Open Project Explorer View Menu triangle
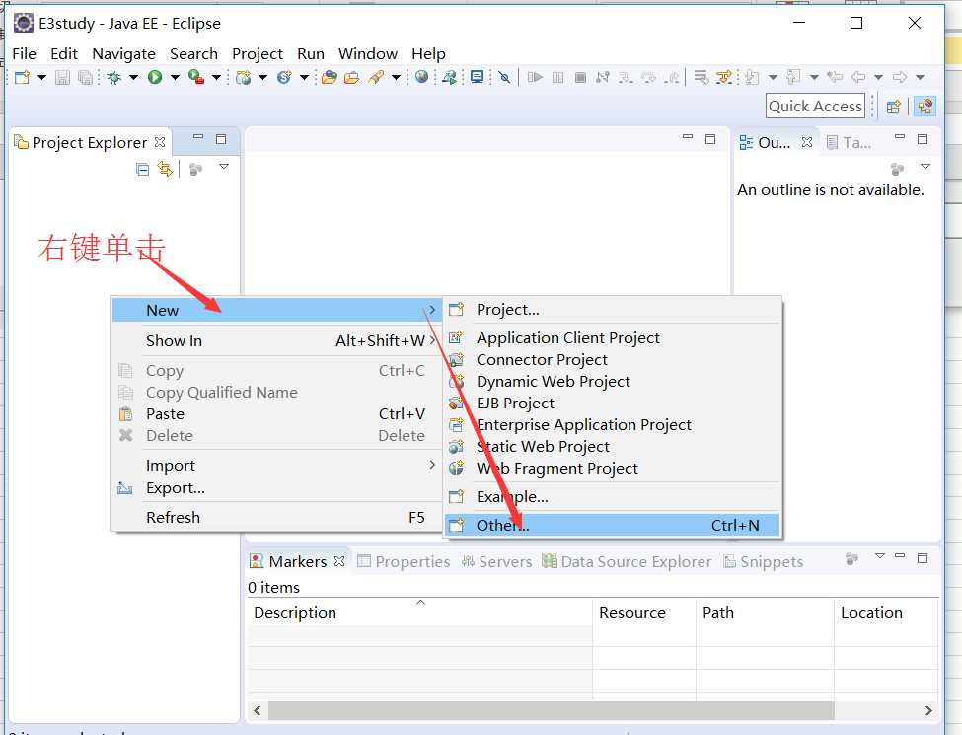Image resolution: width=962 pixels, height=735 pixels. (x=224, y=167)
